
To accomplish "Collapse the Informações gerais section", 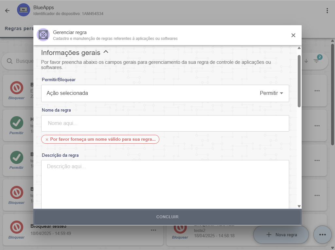I will point(106,52).
